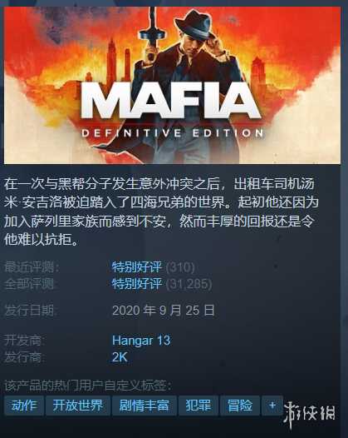
Task: Open the all reviews 特别好评 link
Action: coord(137,284)
